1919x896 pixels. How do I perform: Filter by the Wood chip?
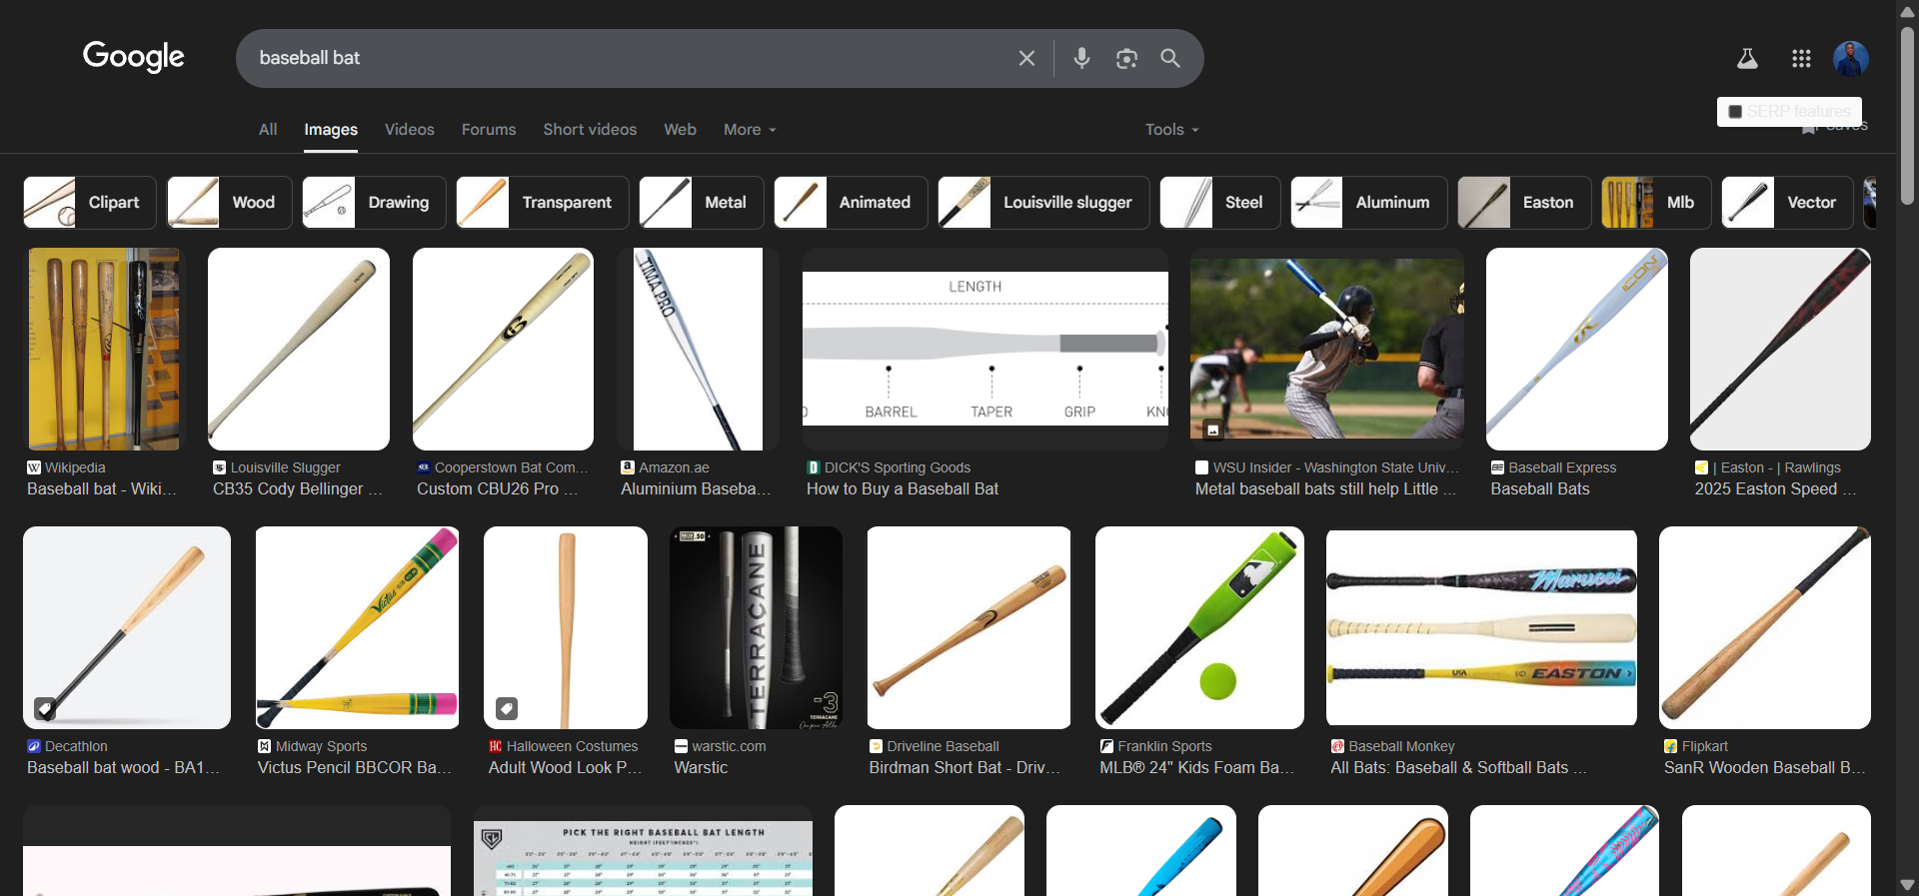[229, 202]
